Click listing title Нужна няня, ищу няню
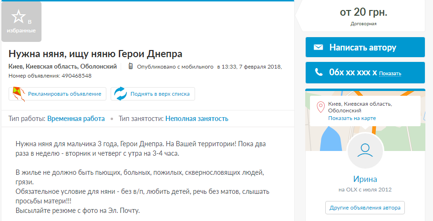 point(95,54)
